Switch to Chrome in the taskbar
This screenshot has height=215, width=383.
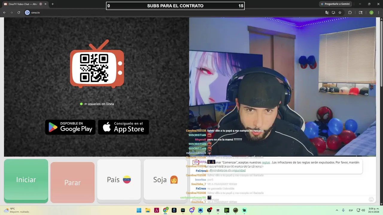165,210
